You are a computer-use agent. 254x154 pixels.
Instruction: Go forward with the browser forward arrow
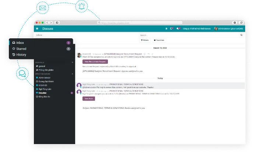51,23
